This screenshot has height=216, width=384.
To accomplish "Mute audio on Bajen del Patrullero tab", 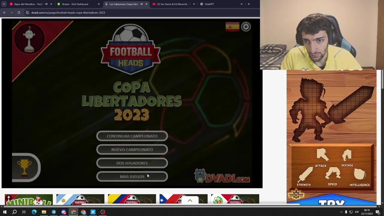I will pyautogui.click(x=46, y=4).
